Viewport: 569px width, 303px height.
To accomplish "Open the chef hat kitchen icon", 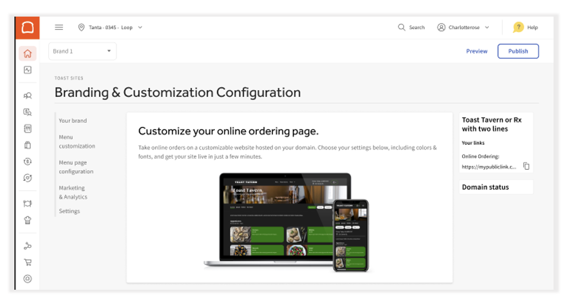I will click(28, 220).
